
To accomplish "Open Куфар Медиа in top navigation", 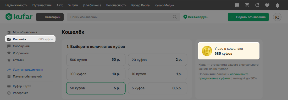I will (164, 5).
